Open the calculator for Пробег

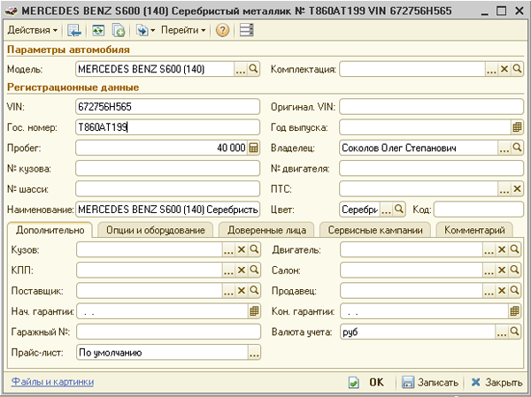(x=253, y=148)
